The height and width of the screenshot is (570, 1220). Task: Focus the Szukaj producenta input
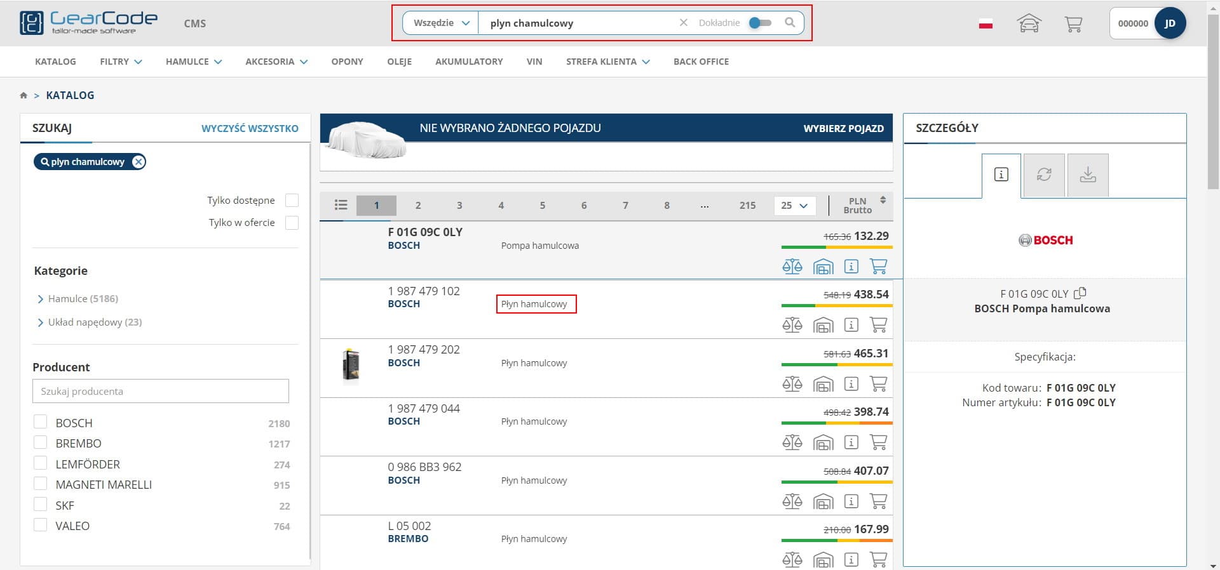(161, 391)
